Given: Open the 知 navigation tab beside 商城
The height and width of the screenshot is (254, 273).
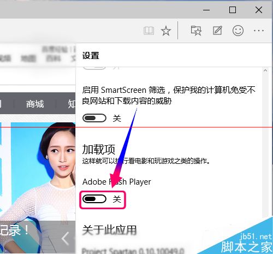Looking at the screenshot, I should 72,104.
